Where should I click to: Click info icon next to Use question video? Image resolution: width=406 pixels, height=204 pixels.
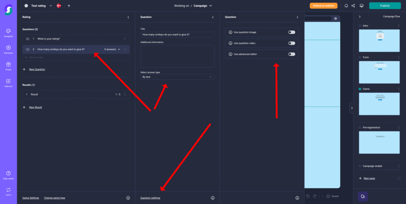point(230,43)
